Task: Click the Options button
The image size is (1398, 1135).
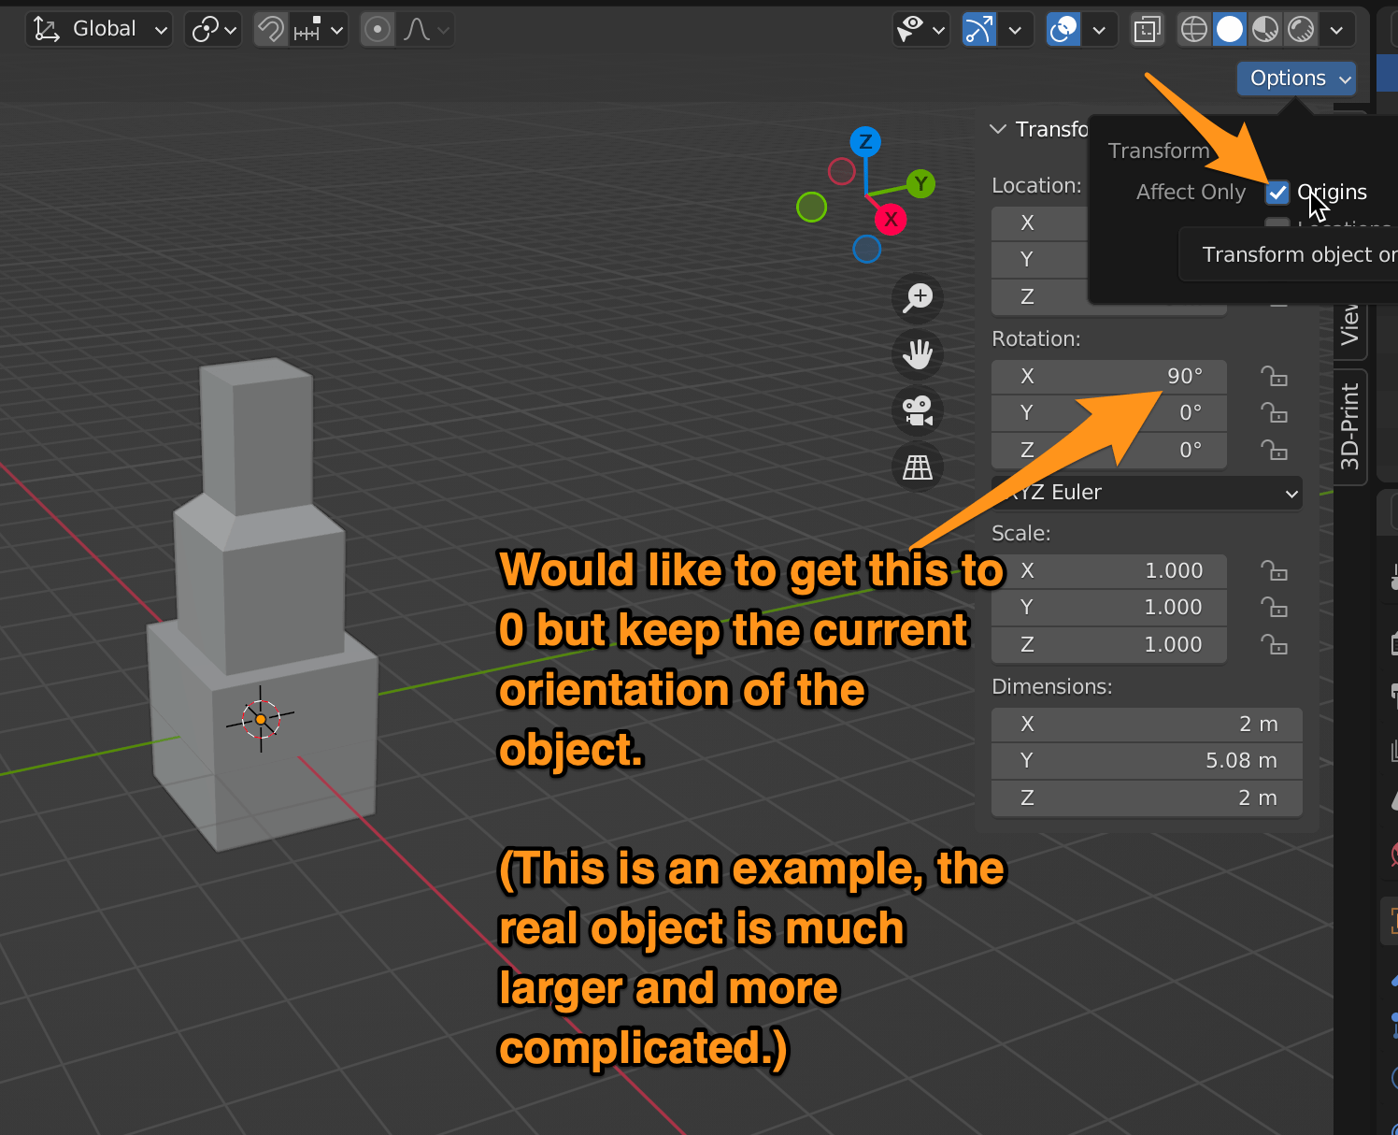Action: click(x=1295, y=78)
